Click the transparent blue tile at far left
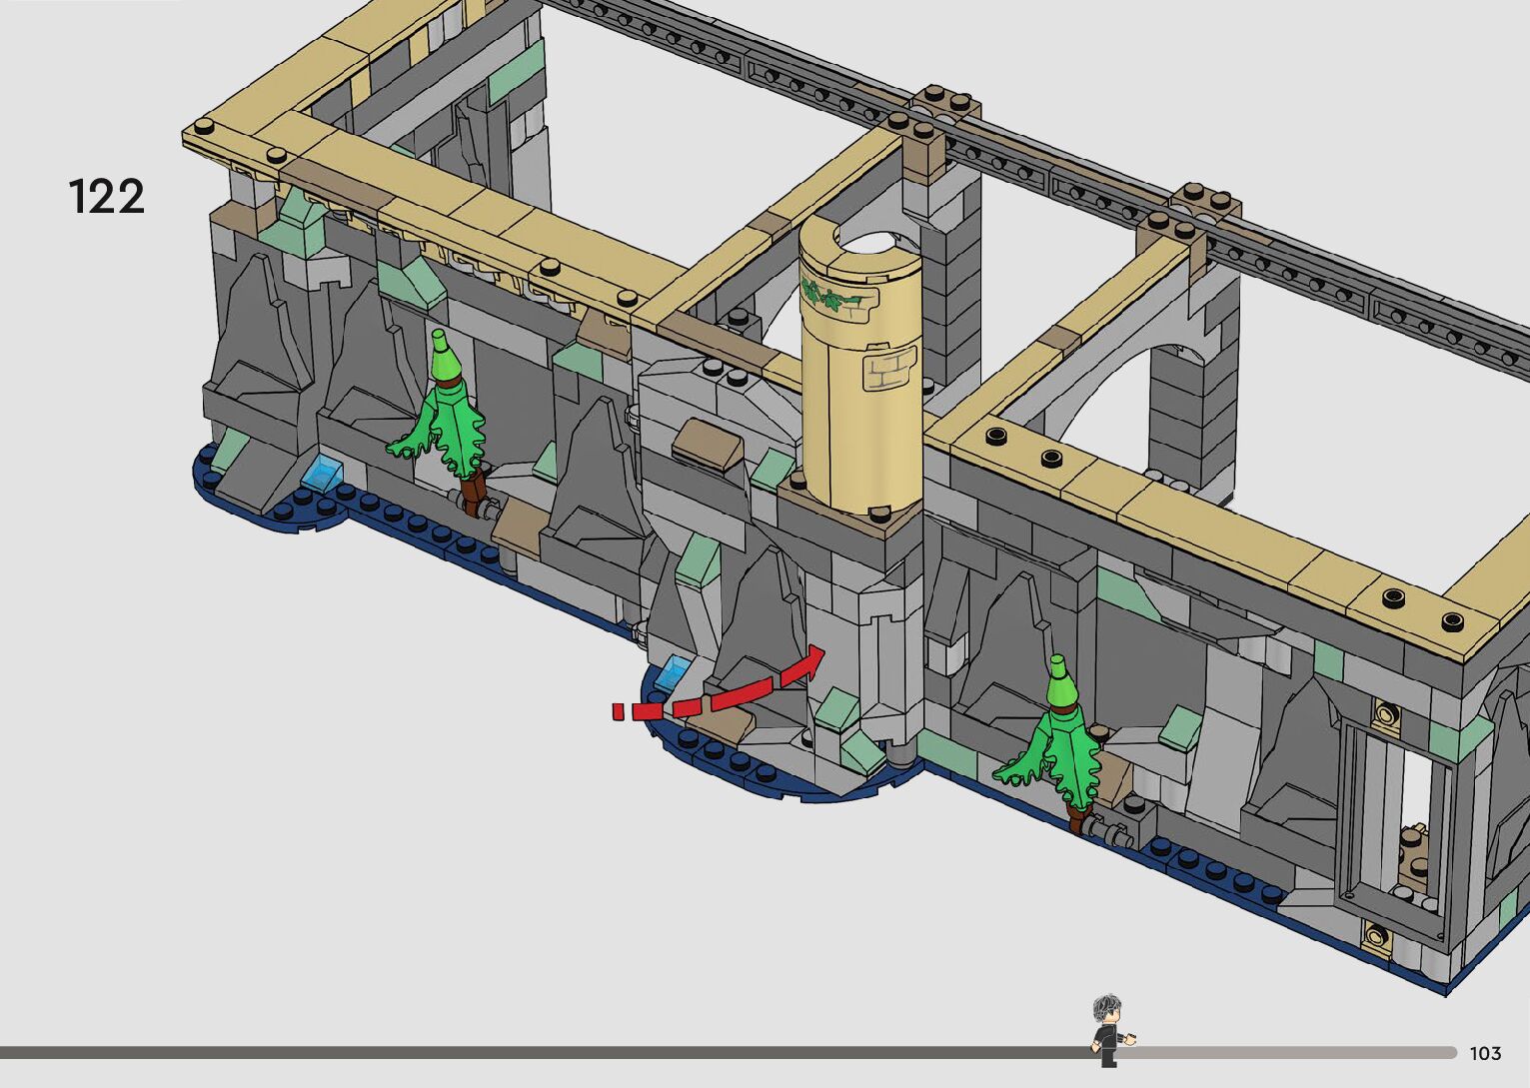The height and width of the screenshot is (1088, 1530). pos(323,471)
